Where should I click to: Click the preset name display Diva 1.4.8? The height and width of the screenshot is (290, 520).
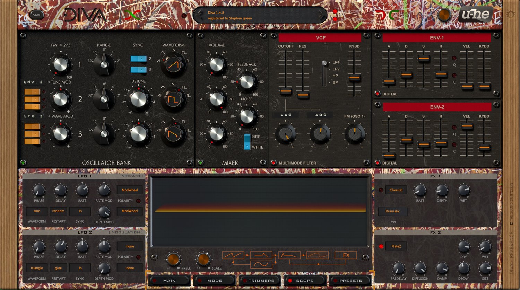(260, 15)
